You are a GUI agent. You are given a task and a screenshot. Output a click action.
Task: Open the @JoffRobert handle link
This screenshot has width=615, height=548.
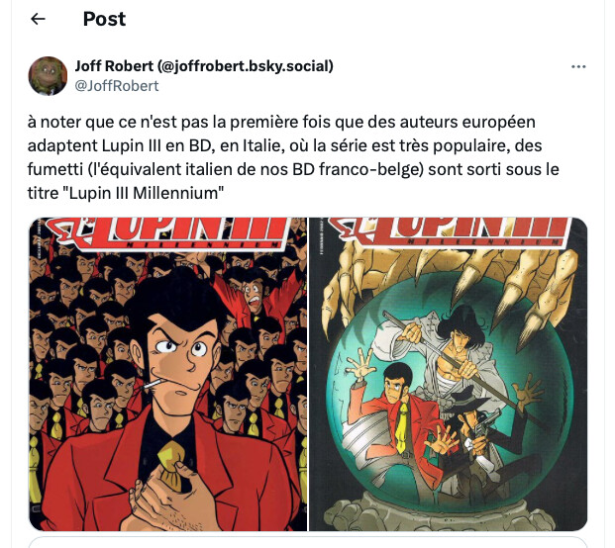point(117,86)
